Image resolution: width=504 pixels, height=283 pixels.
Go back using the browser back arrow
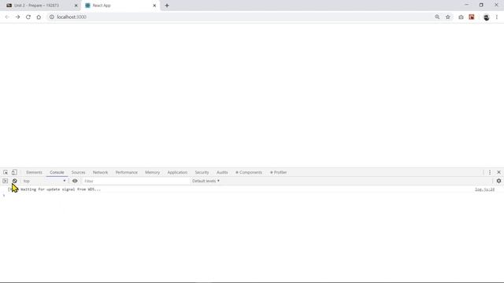pyautogui.click(x=7, y=17)
